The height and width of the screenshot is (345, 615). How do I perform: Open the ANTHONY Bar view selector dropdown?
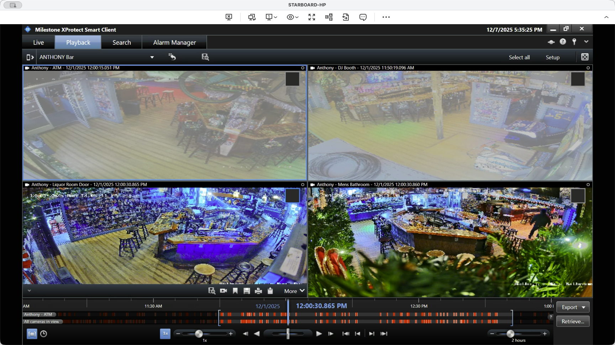[x=152, y=57]
